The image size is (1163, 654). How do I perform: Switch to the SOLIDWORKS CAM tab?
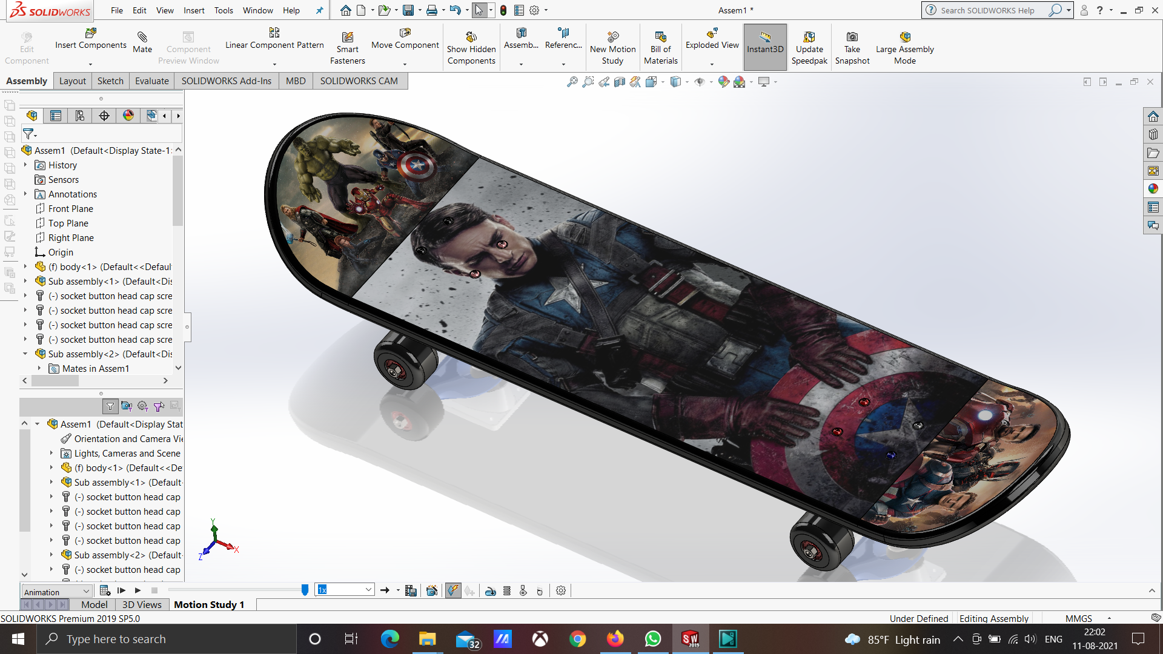click(359, 81)
